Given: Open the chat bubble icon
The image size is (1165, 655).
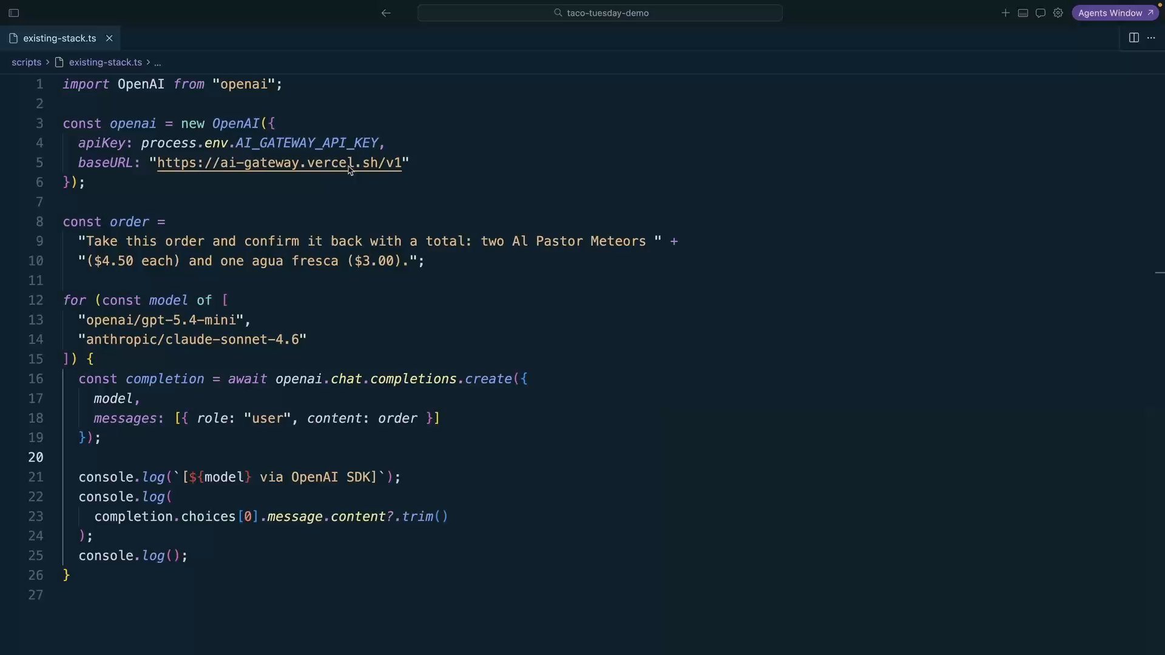Looking at the screenshot, I should [x=1041, y=13].
